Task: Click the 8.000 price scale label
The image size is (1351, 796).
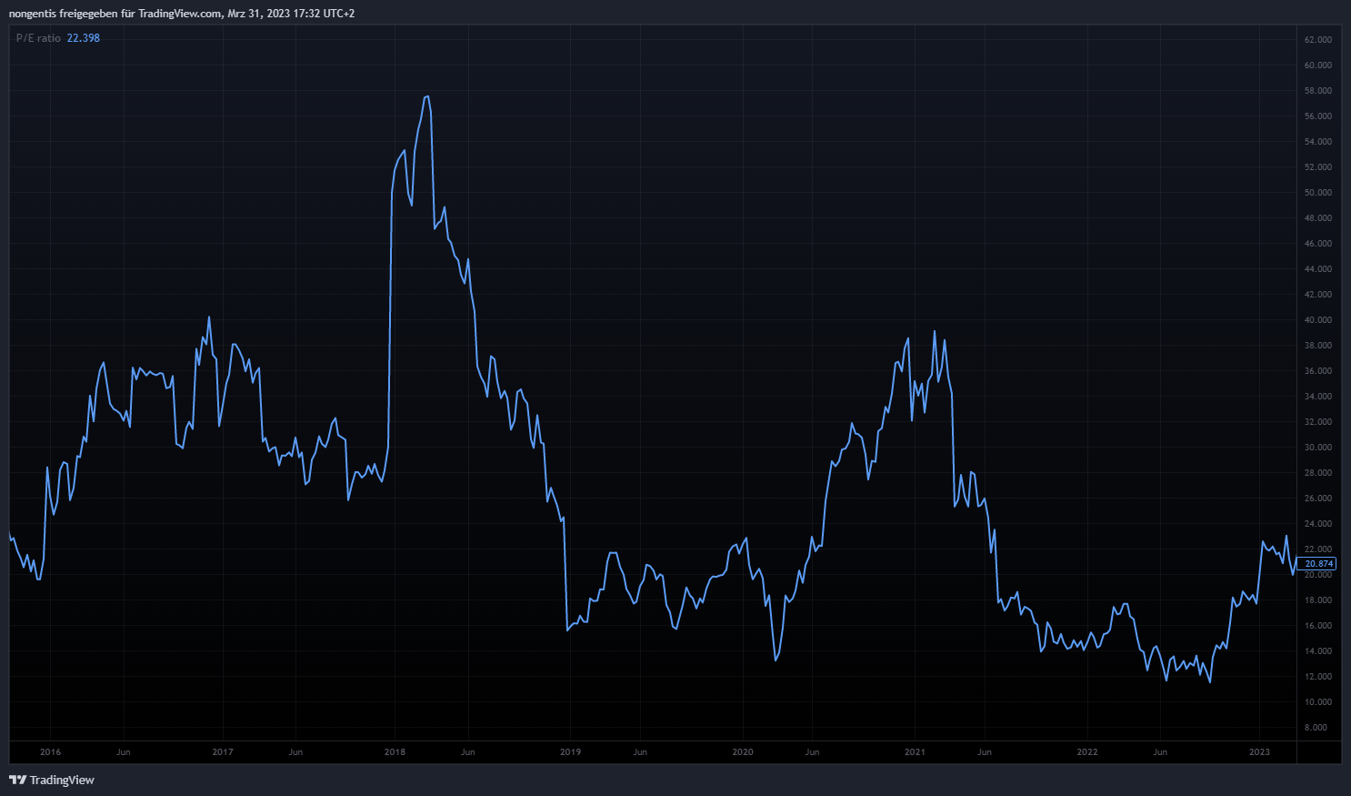Action: click(x=1316, y=728)
